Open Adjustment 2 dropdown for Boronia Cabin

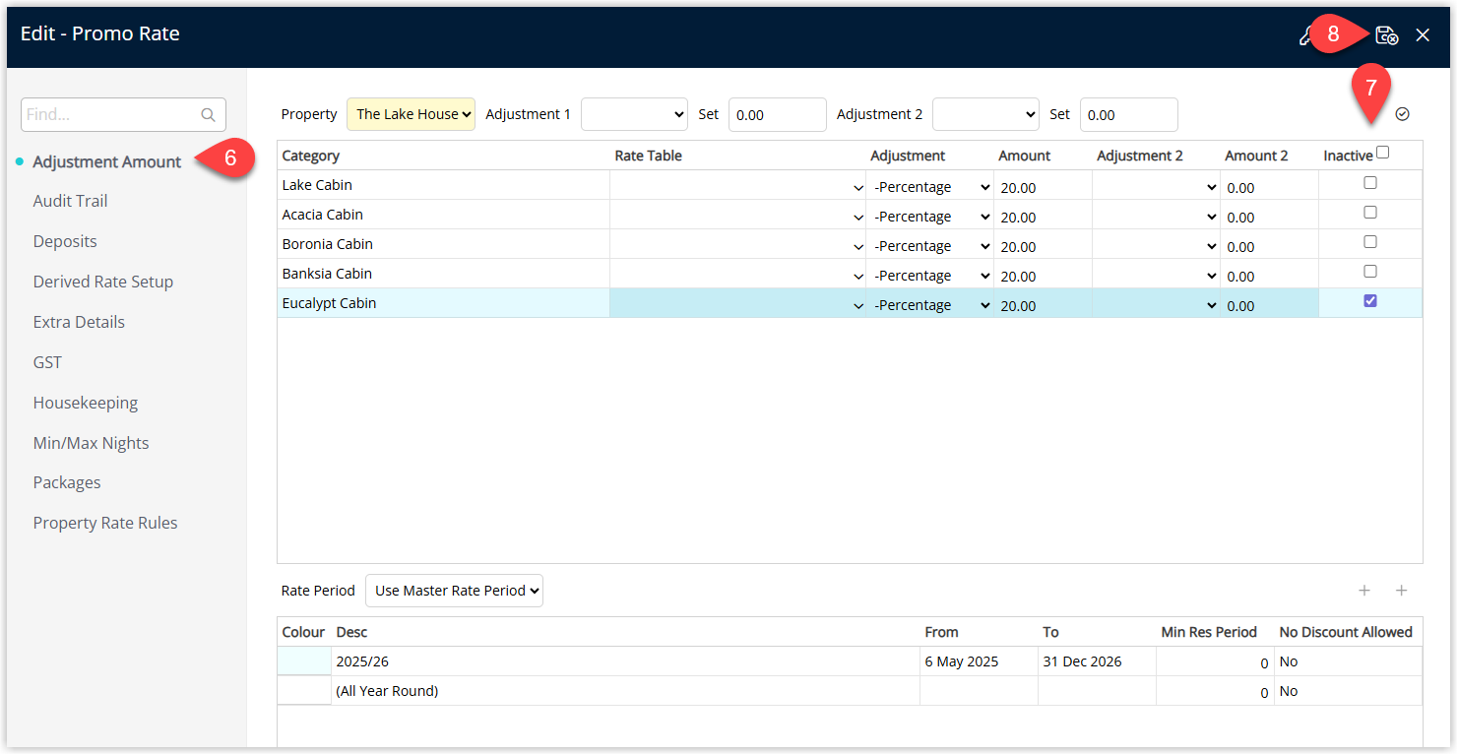click(1157, 246)
